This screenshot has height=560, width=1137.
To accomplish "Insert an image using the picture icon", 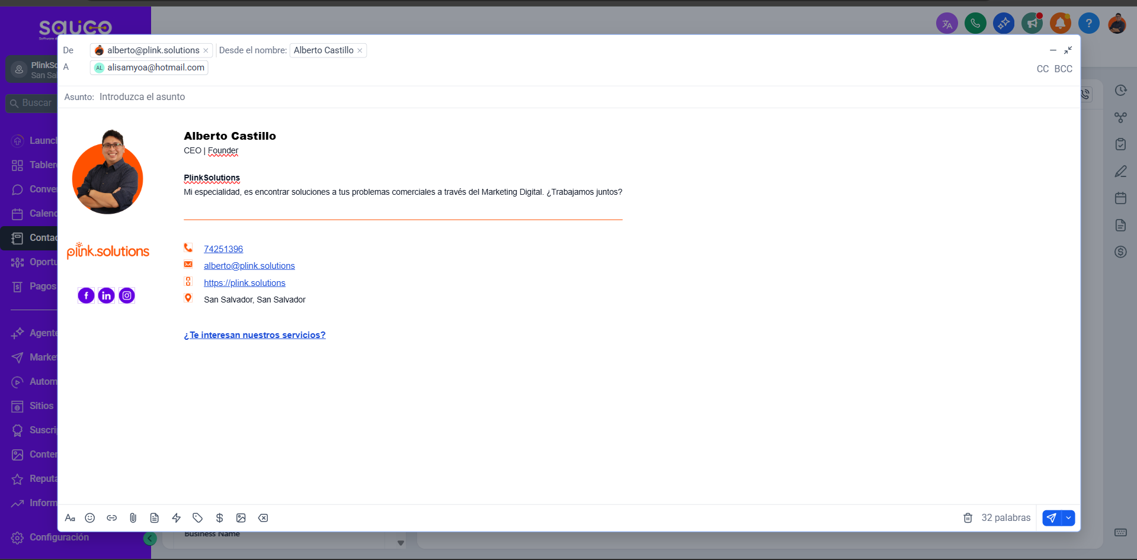I will click(241, 518).
